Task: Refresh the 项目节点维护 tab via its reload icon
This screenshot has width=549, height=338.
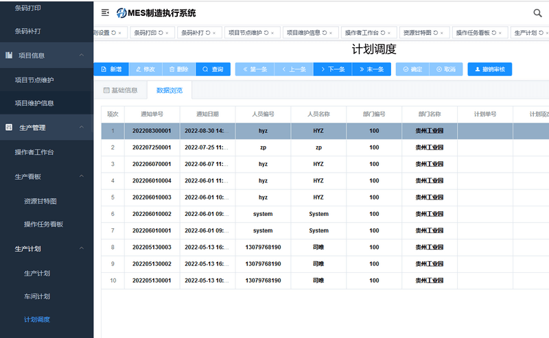Action: (266, 32)
